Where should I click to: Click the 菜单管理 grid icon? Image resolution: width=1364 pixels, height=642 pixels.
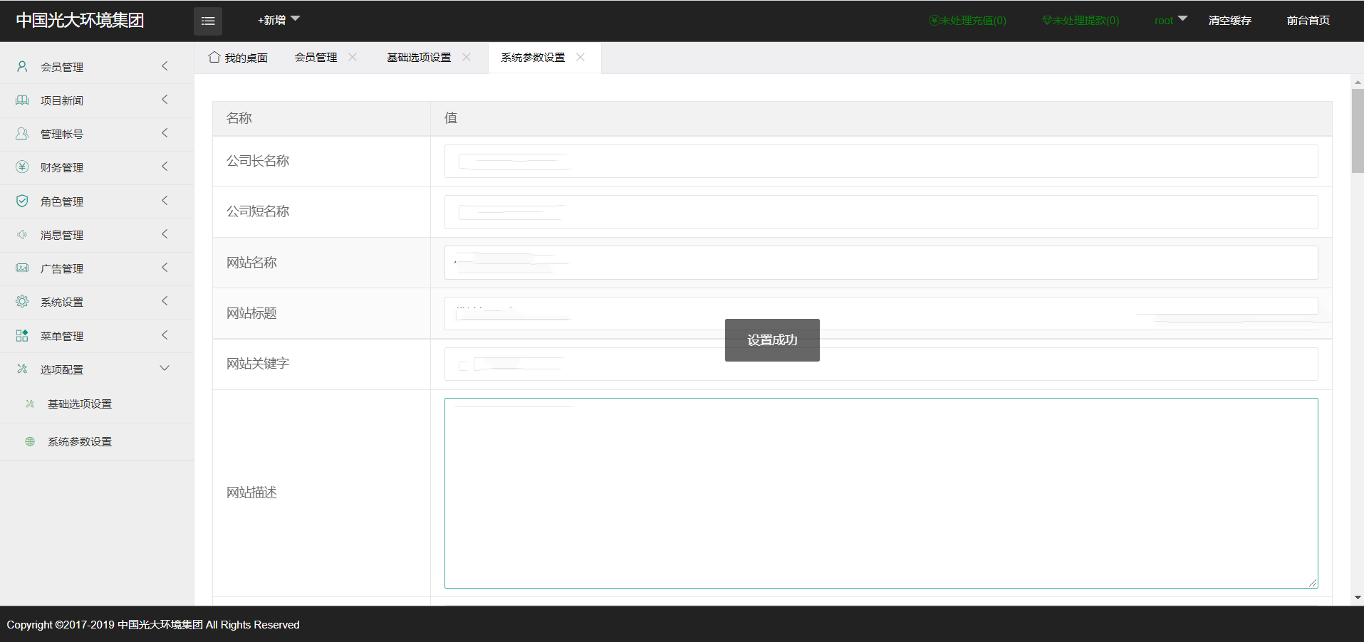[x=22, y=336]
